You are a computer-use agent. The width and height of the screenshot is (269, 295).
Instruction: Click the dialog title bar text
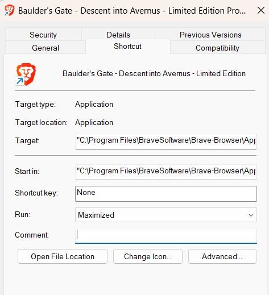click(x=132, y=11)
